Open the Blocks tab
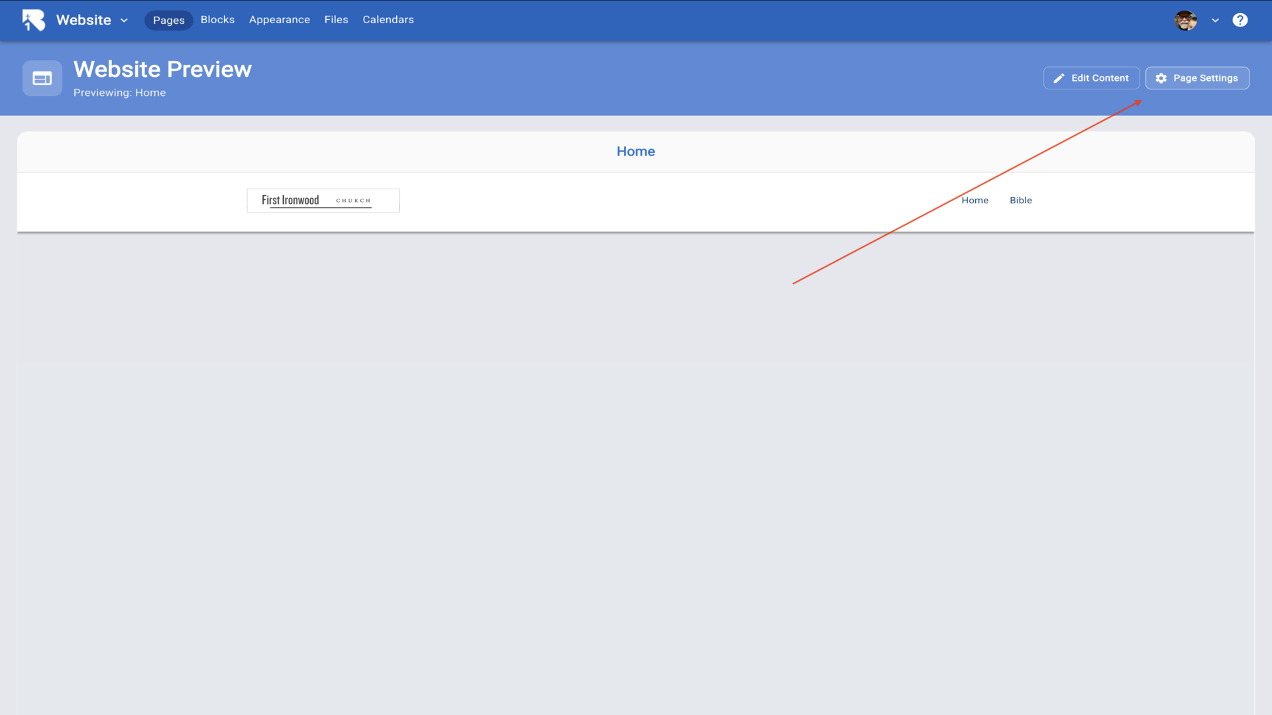This screenshot has width=1272, height=715. point(217,20)
